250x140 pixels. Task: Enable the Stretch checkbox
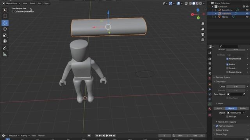pyautogui.click(x=227, y=68)
